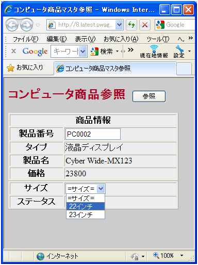Open the zoom level dropdown arrow
The width and height of the screenshot is (198, 265).
click(181, 256)
